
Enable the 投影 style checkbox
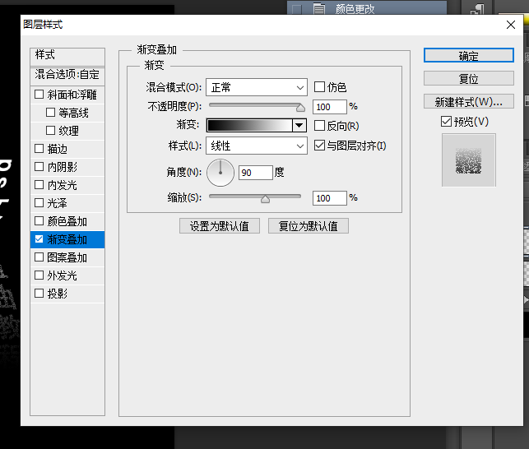(x=39, y=293)
